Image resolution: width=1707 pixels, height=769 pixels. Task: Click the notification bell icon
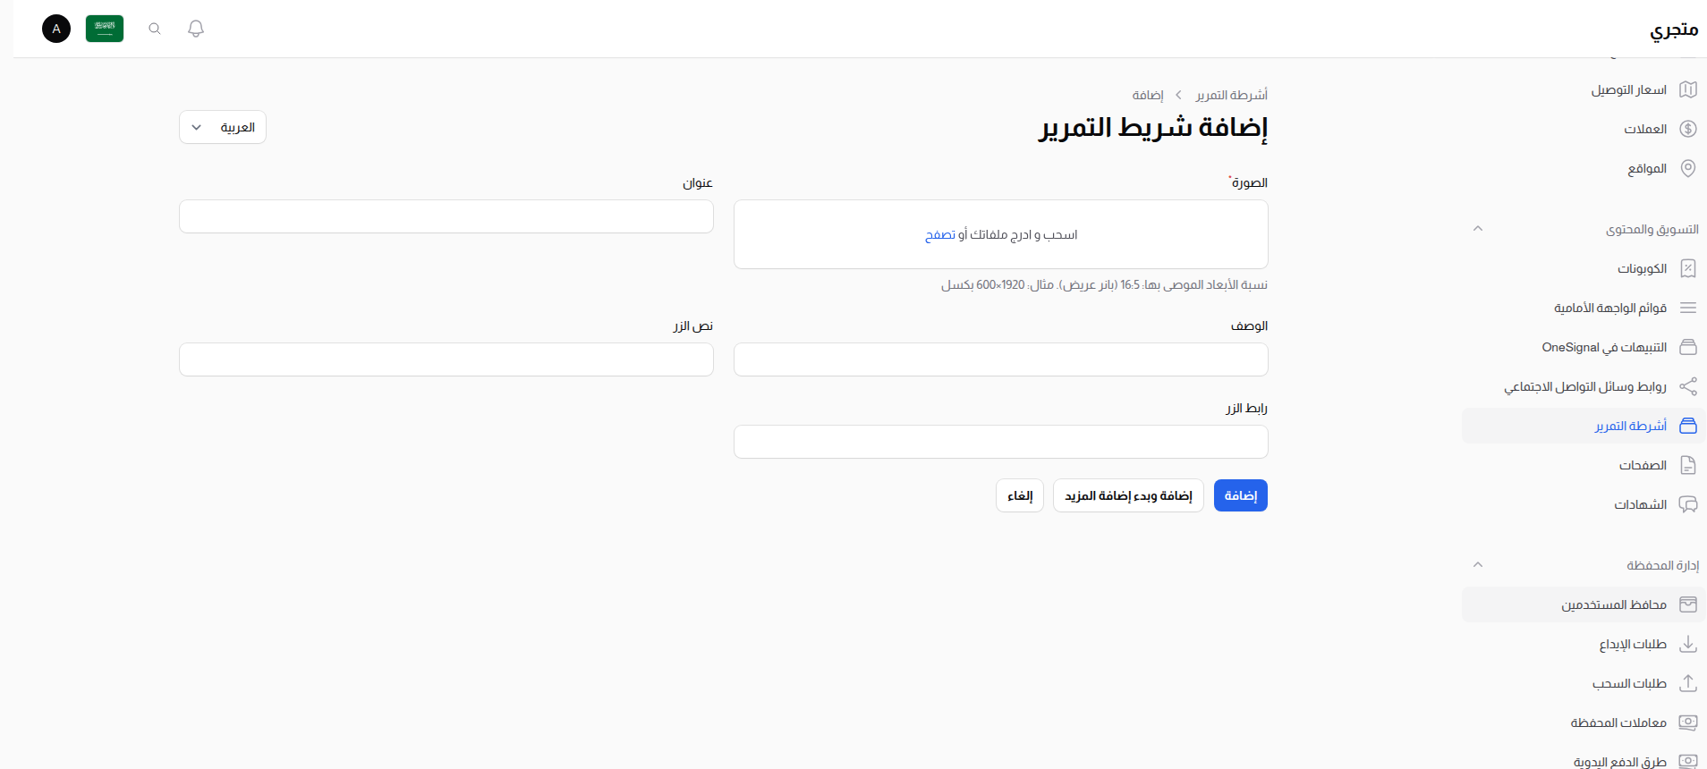tap(195, 29)
